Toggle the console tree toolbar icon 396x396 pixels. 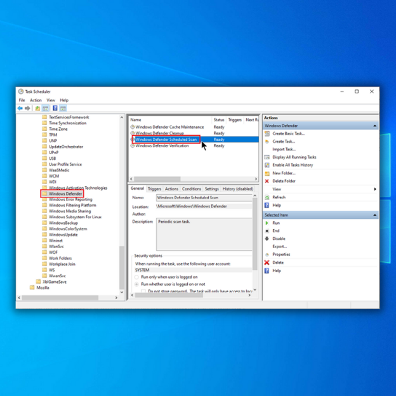[46, 109]
